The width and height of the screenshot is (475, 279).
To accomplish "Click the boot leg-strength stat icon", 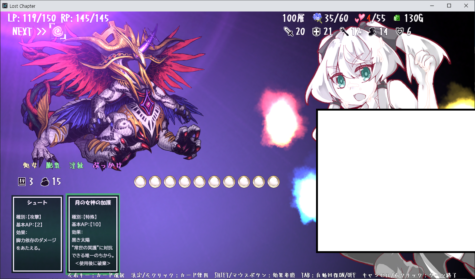I will coord(372,32).
